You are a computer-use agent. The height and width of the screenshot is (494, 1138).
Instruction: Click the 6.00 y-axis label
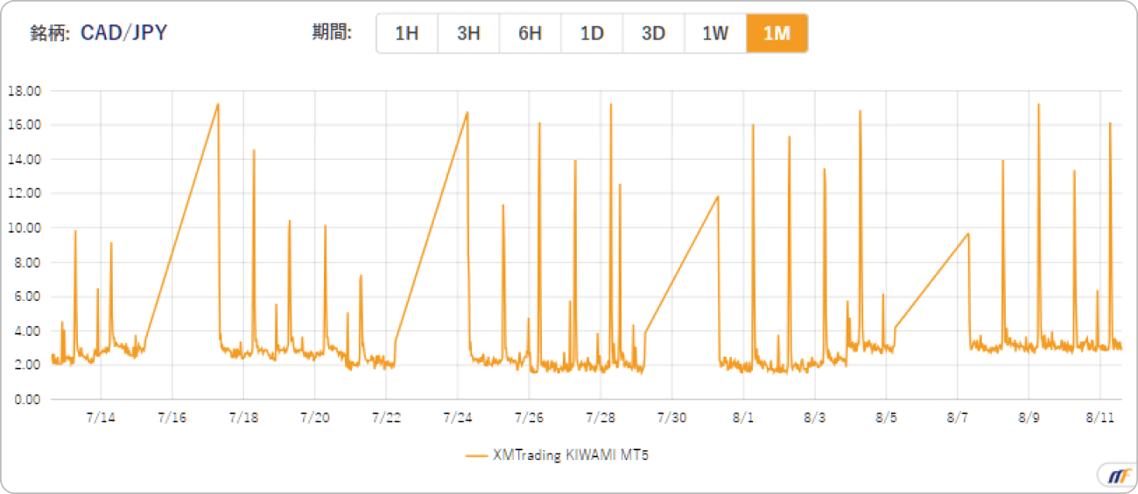pyautogui.click(x=28, y=296)
